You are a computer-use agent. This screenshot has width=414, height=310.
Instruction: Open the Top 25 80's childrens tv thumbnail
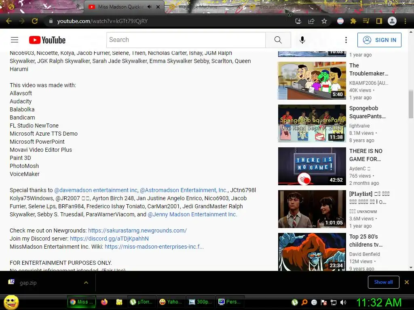pos(312,252)
